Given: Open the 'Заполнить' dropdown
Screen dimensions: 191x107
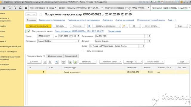Looking at the screenshot, I should point(87,62).
